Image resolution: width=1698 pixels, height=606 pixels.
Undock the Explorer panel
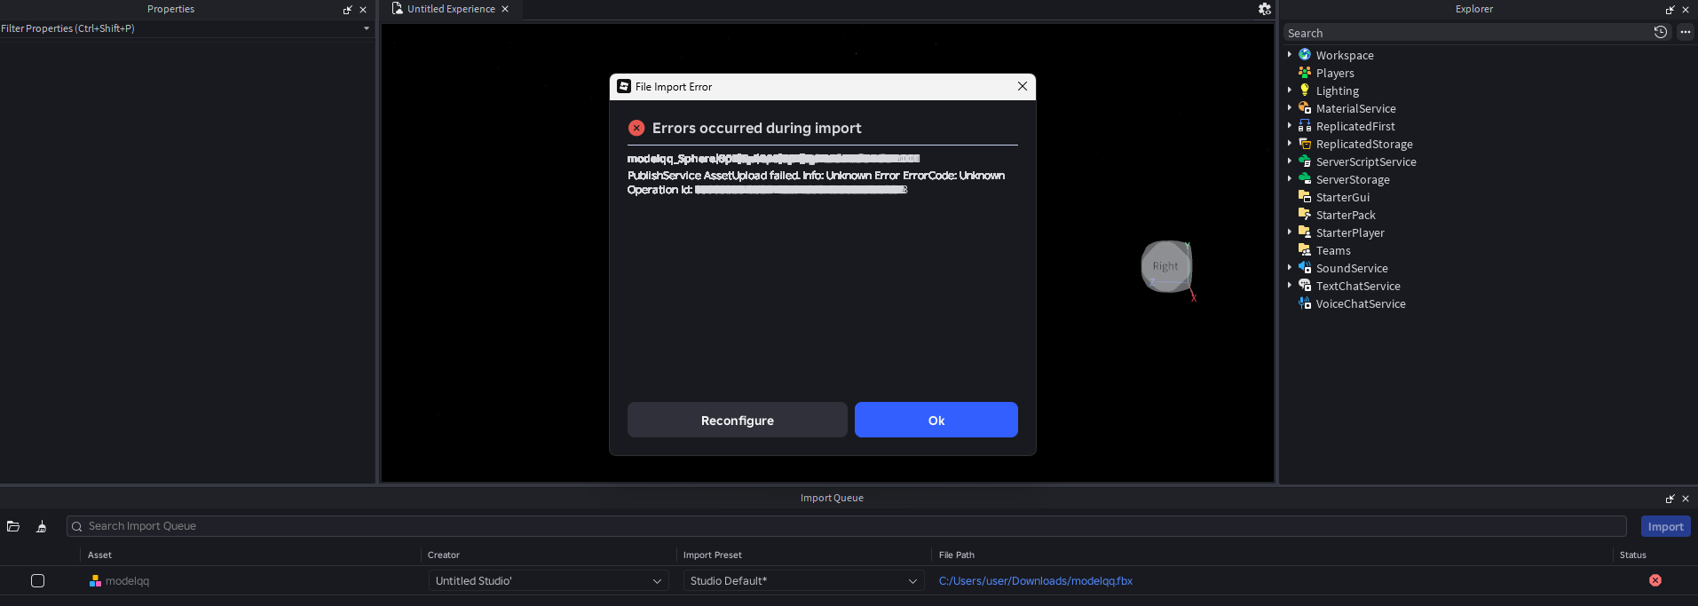(1670, 10)
